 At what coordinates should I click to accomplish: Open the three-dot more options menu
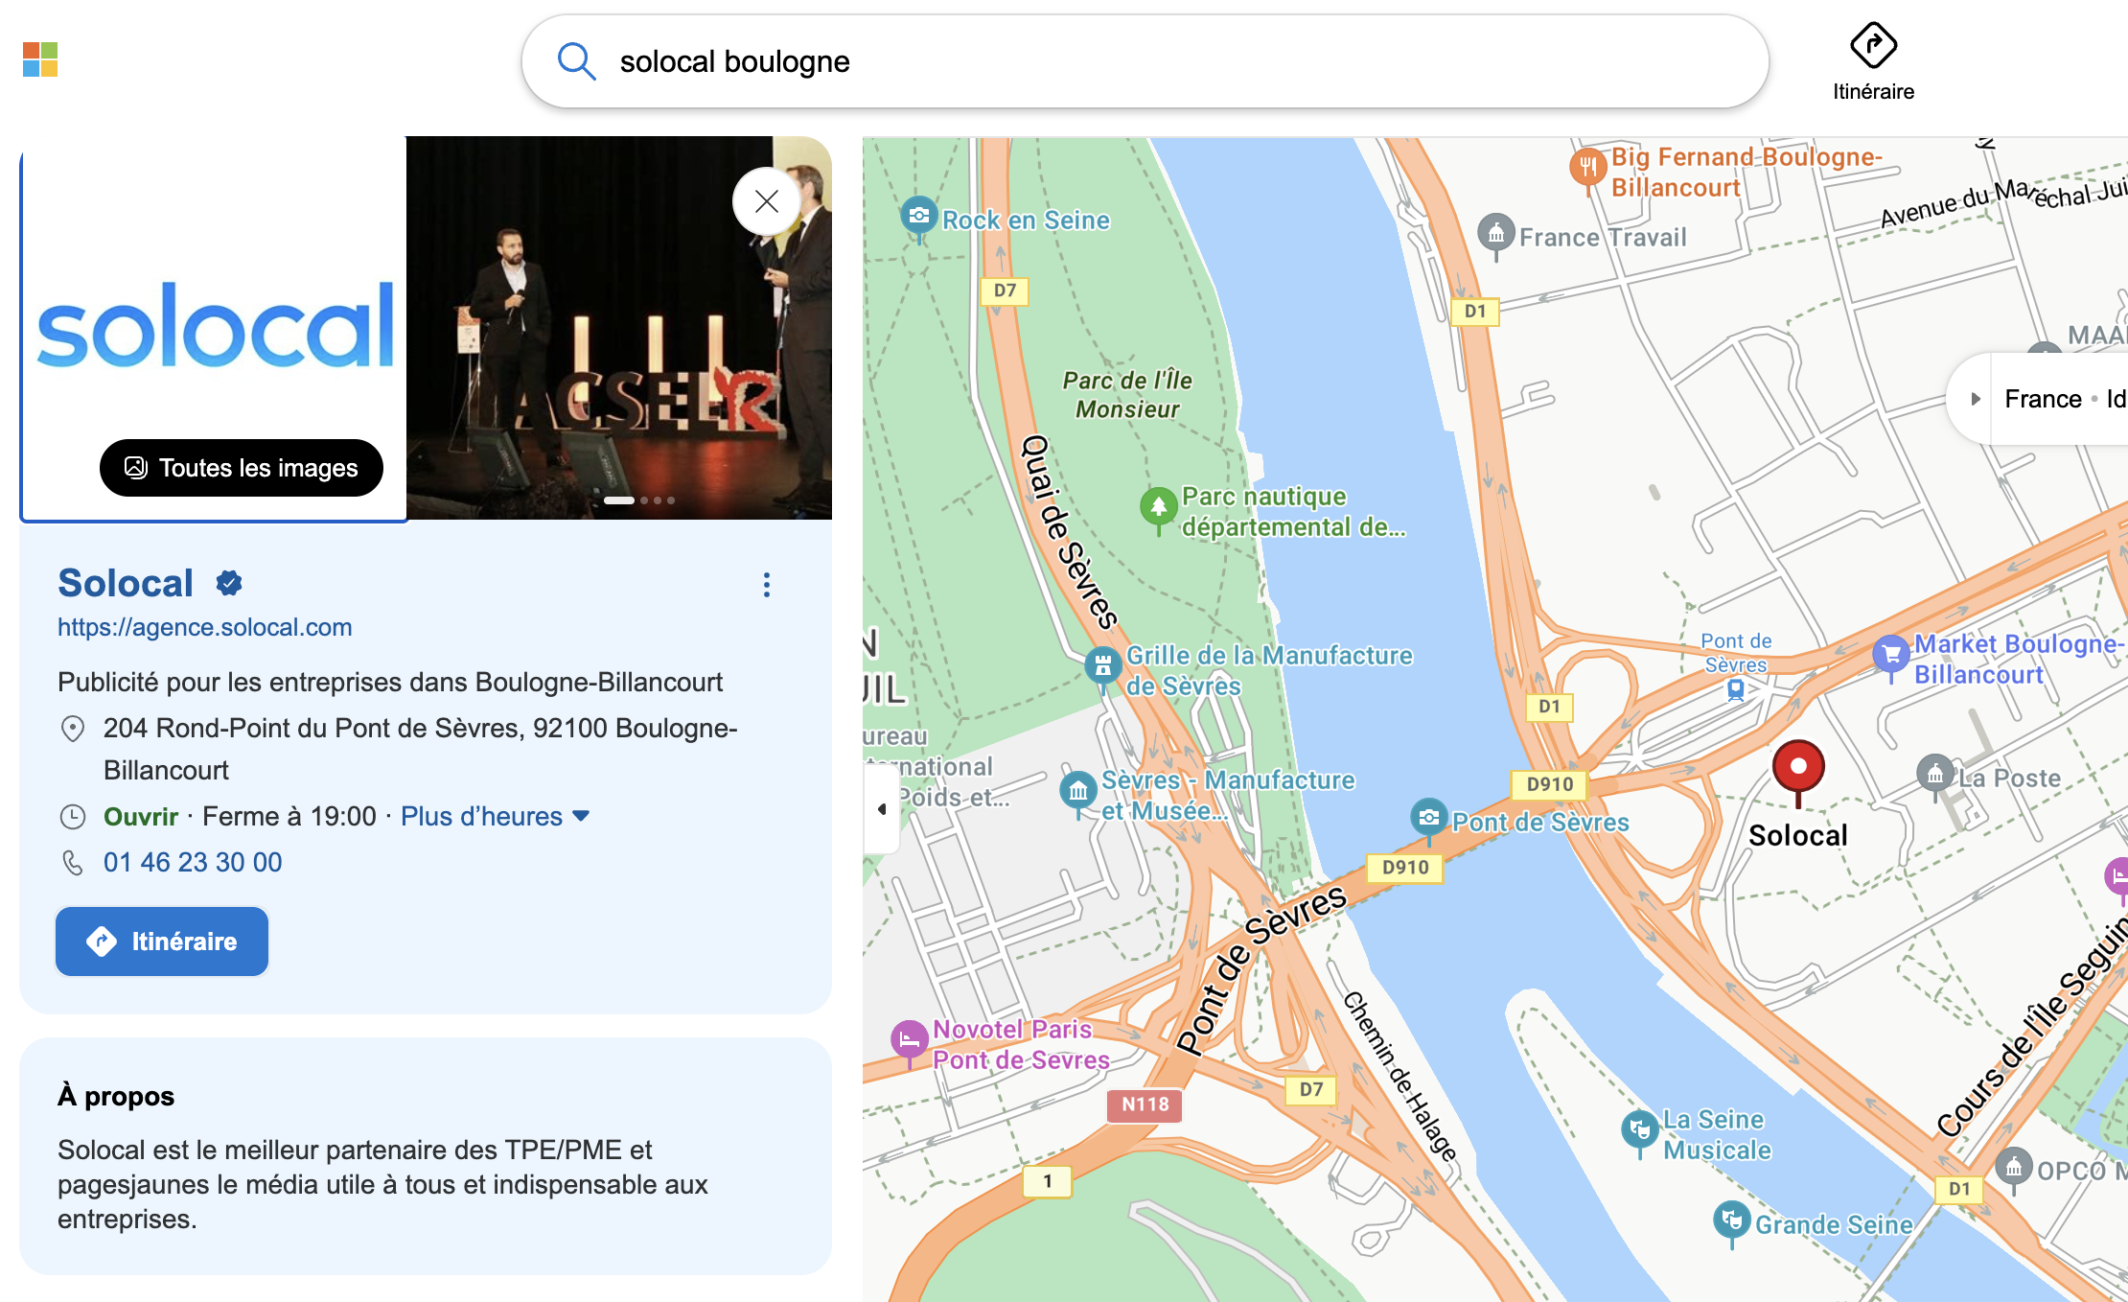pos(767,585)
